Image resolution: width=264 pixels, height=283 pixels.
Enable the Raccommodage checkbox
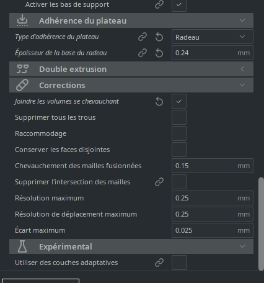[x=179, y=133]
